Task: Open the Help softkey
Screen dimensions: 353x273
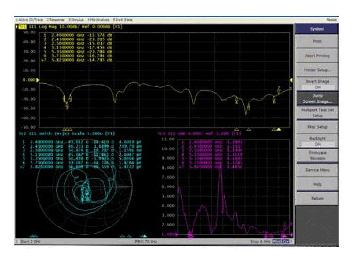Action: (x=316, y=184)
